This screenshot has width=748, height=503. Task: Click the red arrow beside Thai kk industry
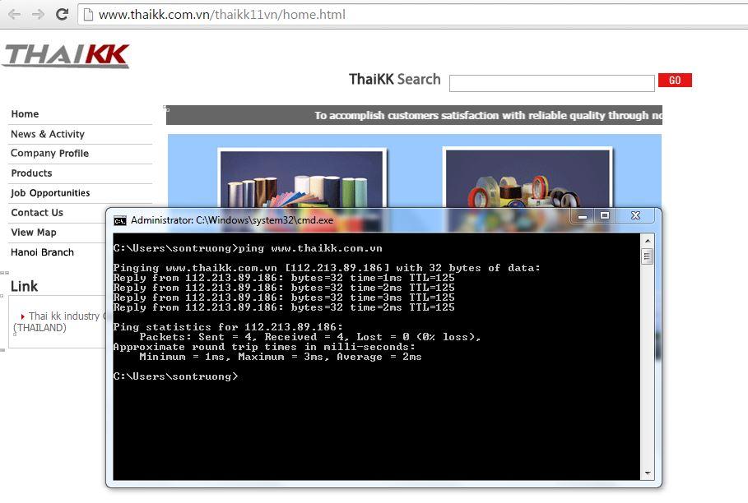[22, 316]
